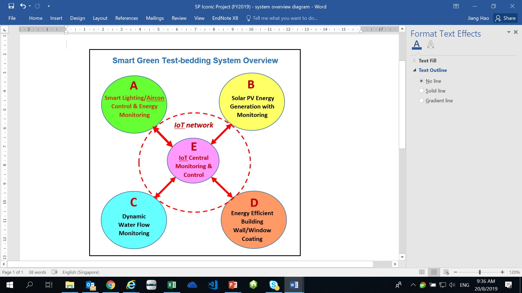The width and height of the screenshot is (522, 293).
Task: Click the vertical scrollbar down arrow
Action: 402,257
